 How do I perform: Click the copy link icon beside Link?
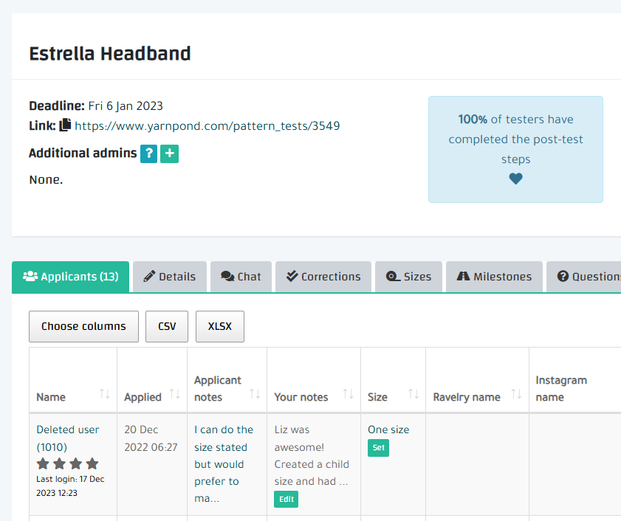(x=66, y=125)
